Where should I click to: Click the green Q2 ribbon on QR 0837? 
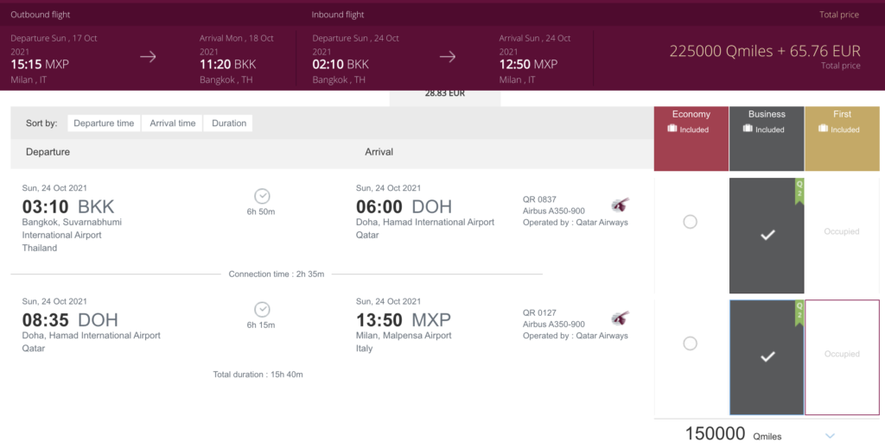799,192
